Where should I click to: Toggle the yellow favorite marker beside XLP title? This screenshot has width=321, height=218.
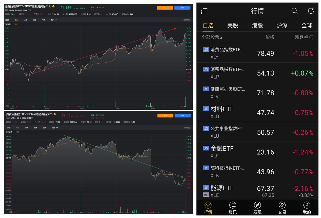click(53, 7)
